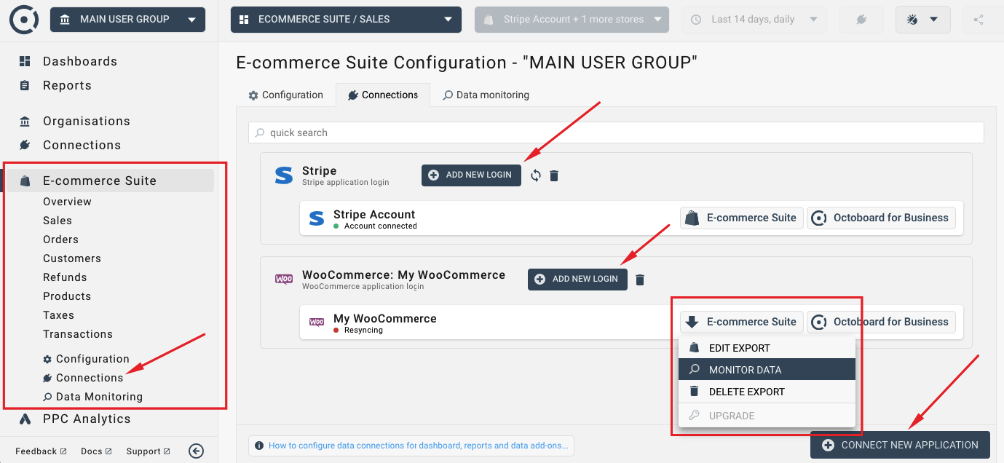Select UPGRADE from the menu
Viewport: 1004px width, 463px height.
tap(767, 416)
